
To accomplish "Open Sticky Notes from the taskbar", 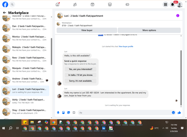I will 25,122.
